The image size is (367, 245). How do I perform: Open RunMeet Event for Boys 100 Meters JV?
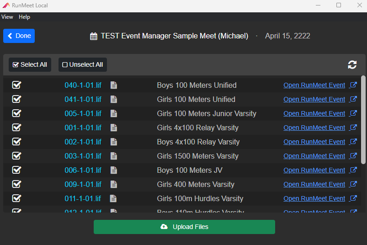[314, 170]
